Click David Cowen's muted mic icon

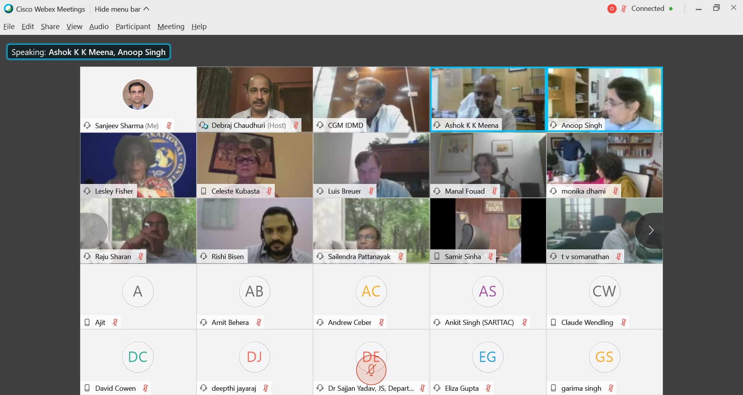pyautogui.click(x=146, y=388)
